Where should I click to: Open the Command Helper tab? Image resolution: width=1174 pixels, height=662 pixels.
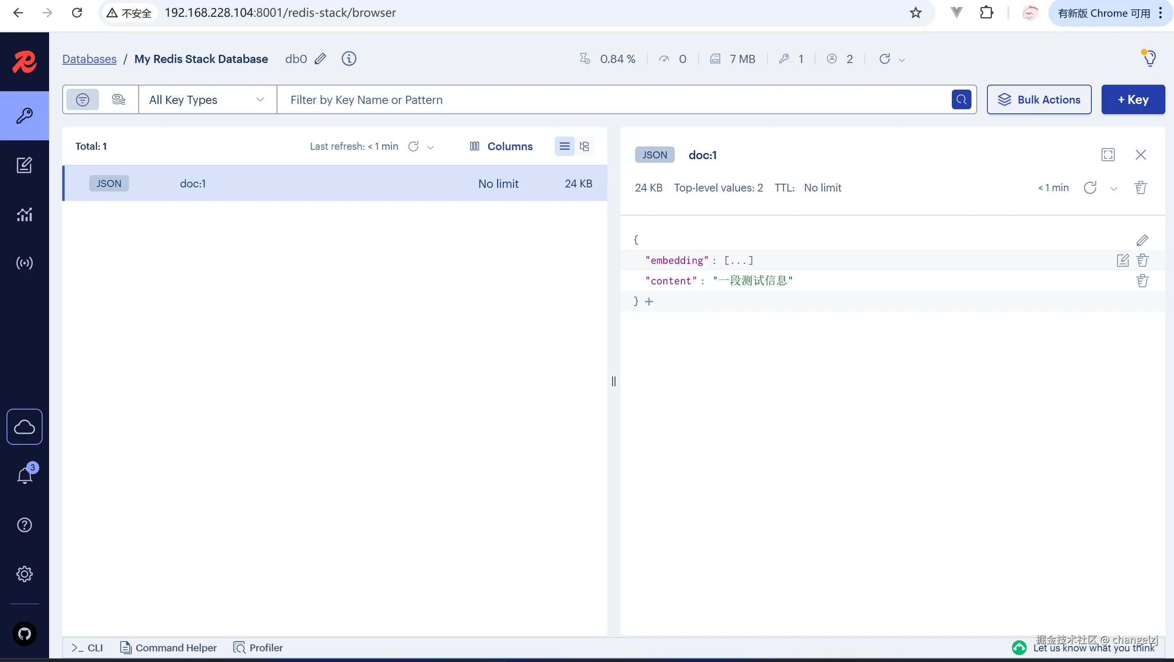coord(168,647)
